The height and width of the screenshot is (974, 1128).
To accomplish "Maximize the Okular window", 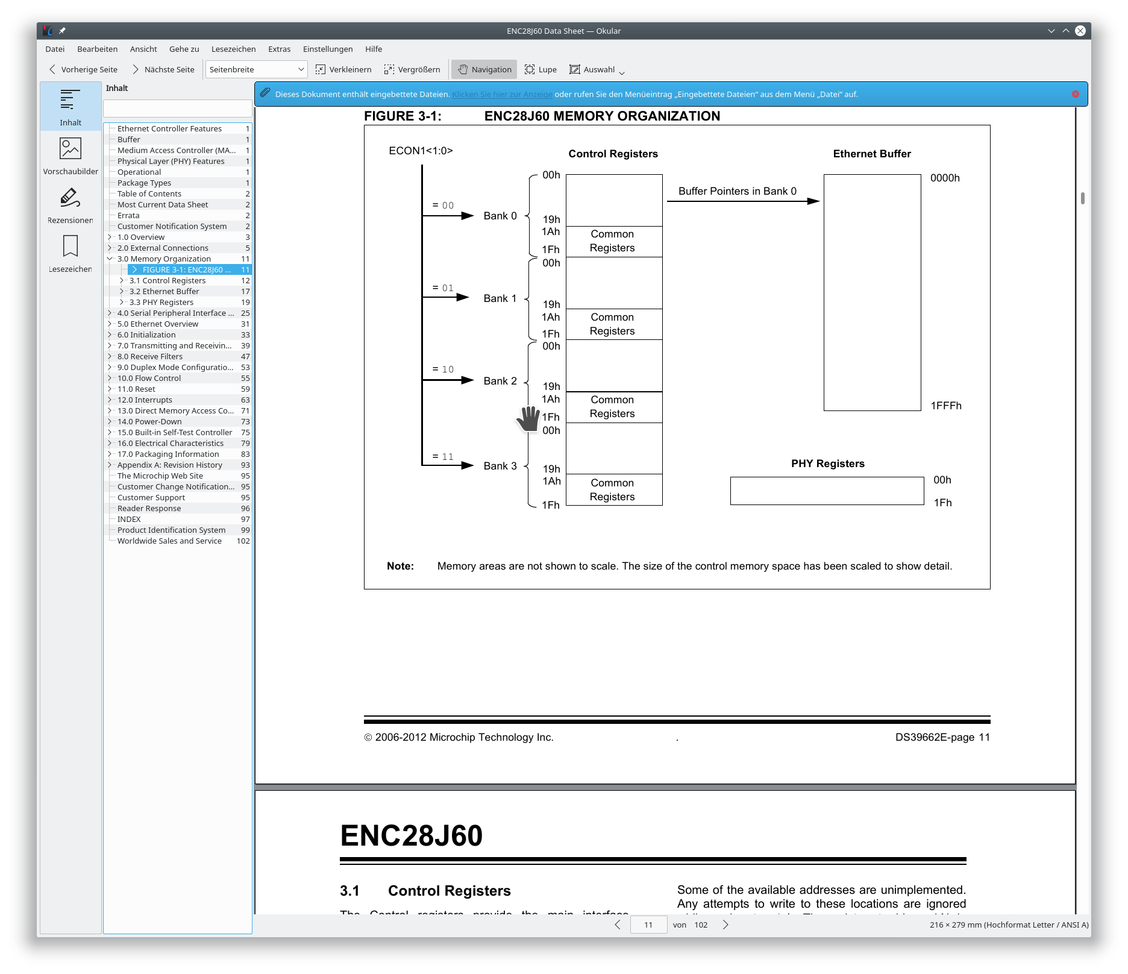I will click(1066, 31).
